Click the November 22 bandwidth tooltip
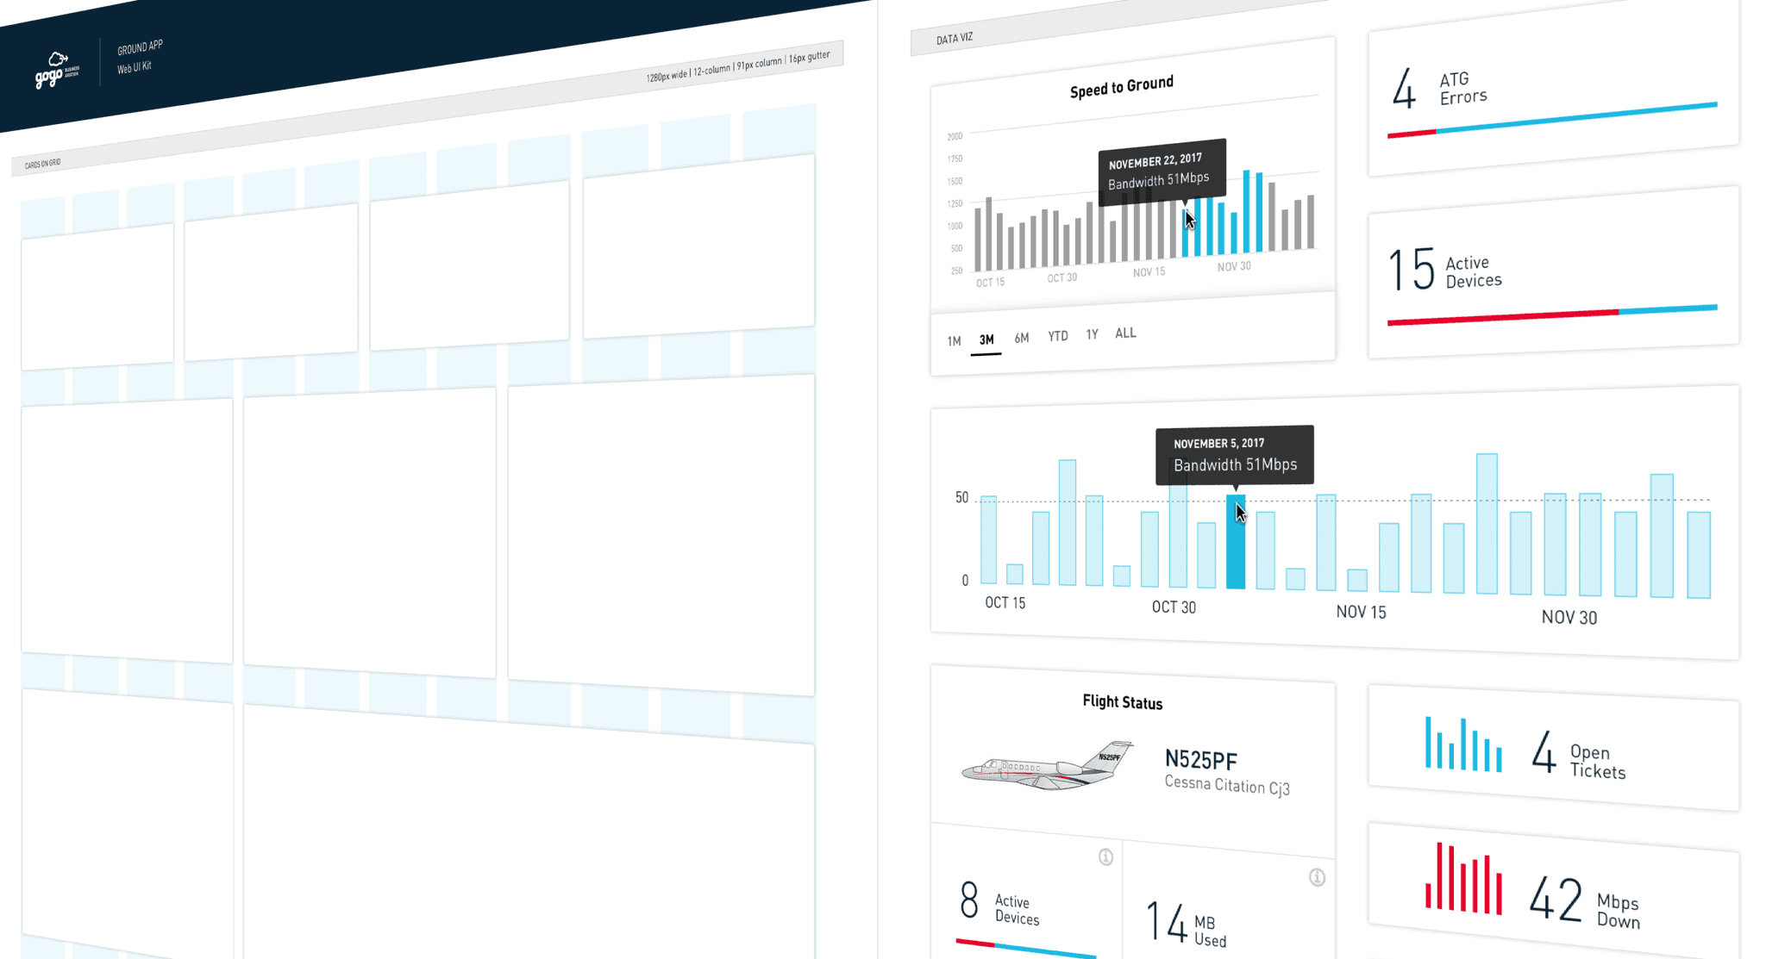Screen dimensions: 1766x959 1162,171
